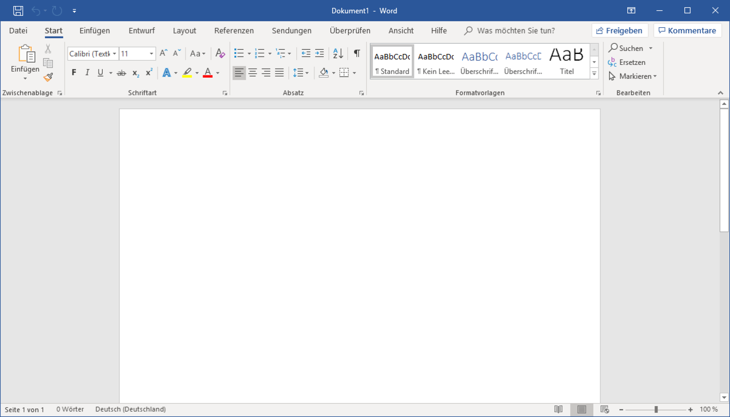Viewport: 730px width, 417px height.
Task: Toggle paragraph marks display
Action: point(357,53)
